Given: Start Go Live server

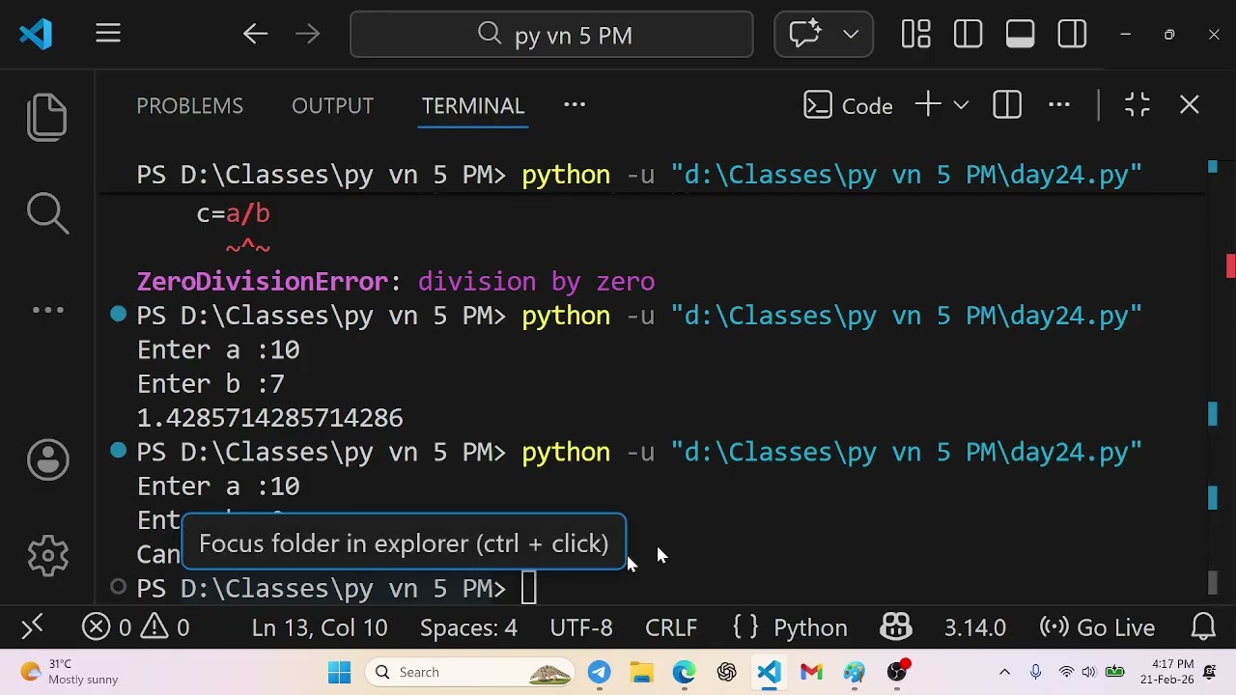Looking at the screenshot, I should tap(1097, 627).
